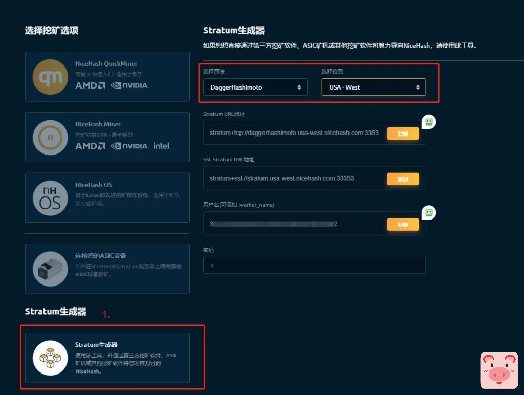The height and width of the screenshot is (395, 524).
Task: Click the '用户名(可添加 .worker_name)' label
Action: 238,205
